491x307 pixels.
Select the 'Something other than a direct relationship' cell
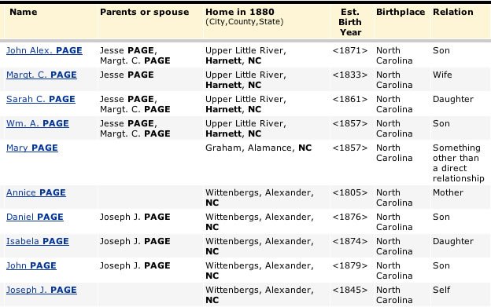click(x=459, y=163)
